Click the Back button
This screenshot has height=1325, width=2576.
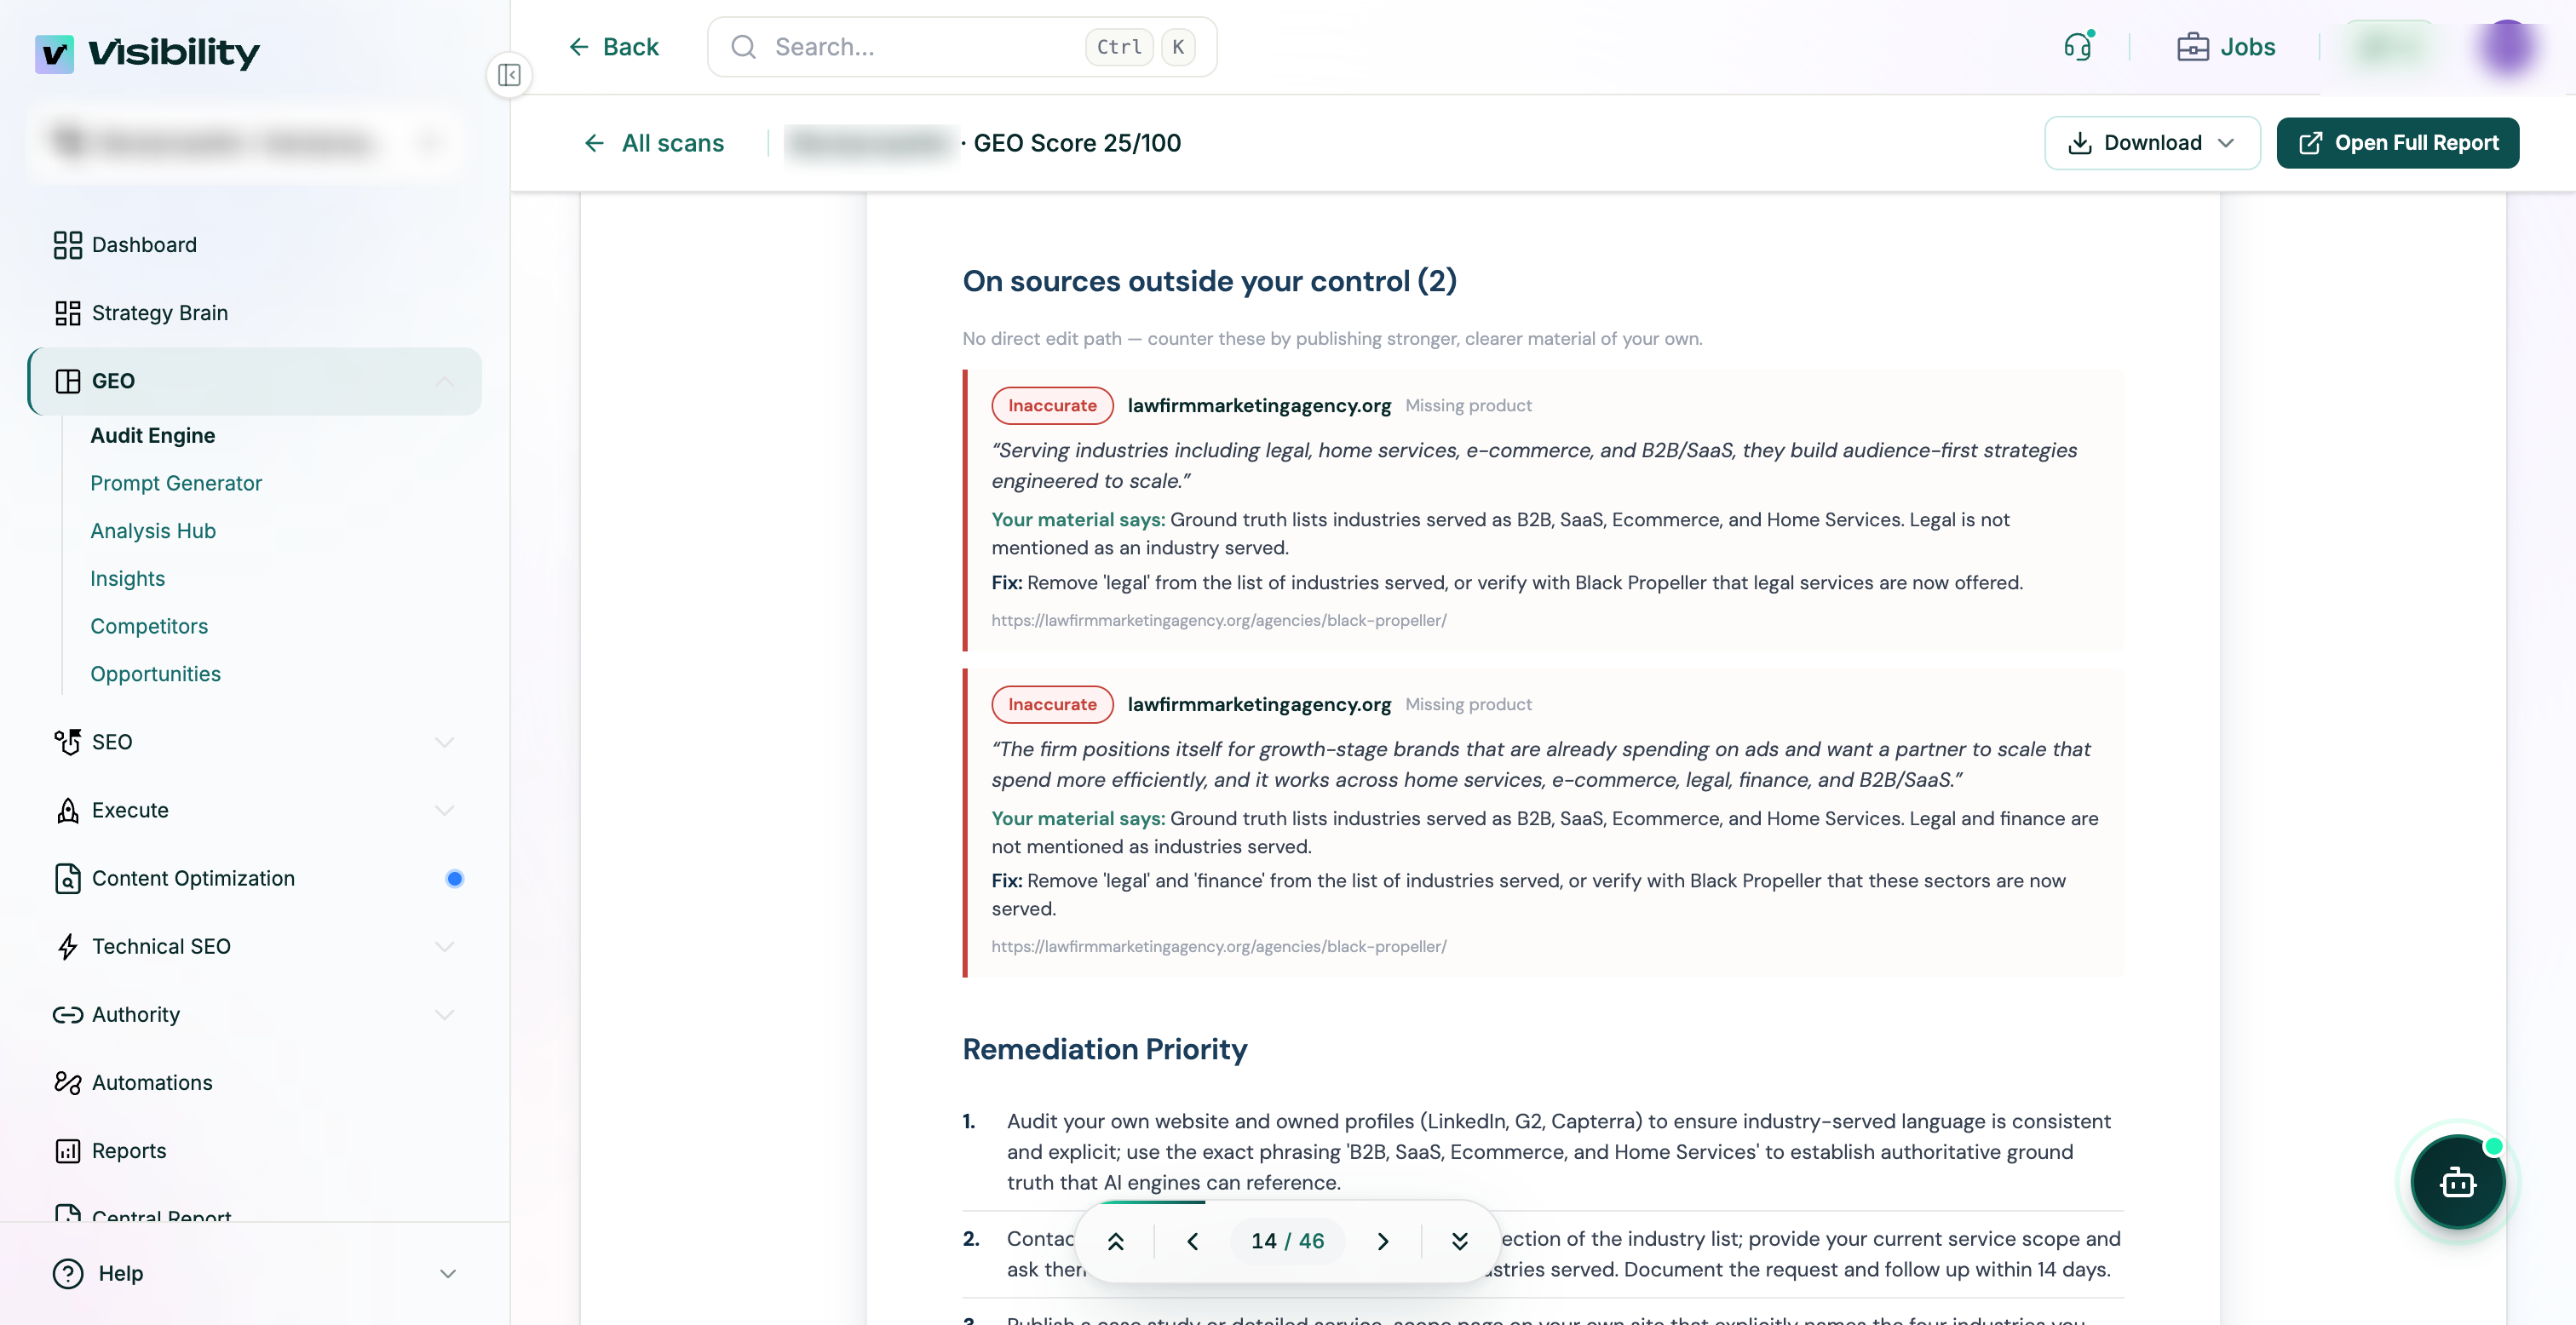(614, 47)
